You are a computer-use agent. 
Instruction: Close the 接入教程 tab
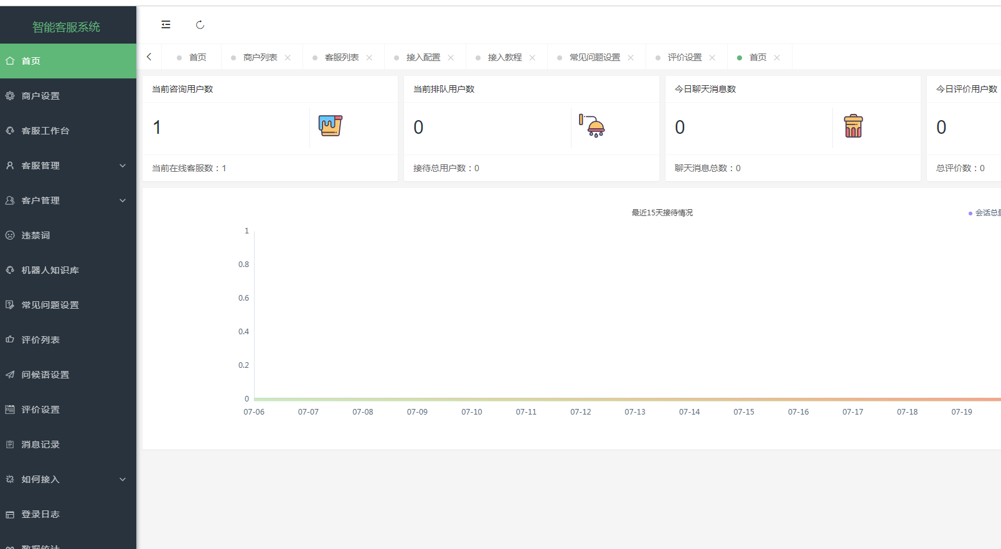pyautogui.click(x=532, y=57)
